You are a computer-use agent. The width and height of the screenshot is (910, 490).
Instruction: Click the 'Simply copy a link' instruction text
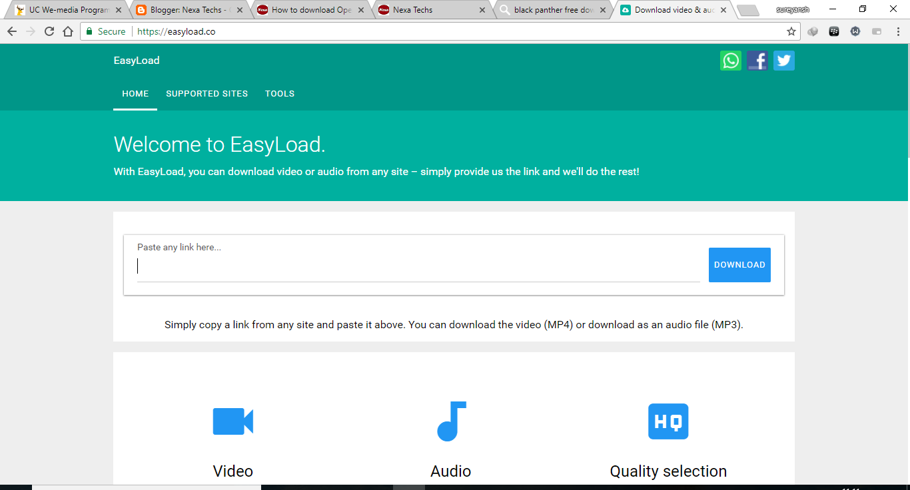(x=454, y=325)
